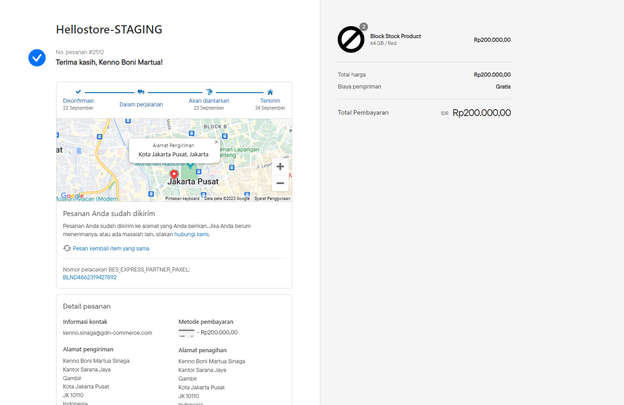Click the Dalam perjalanan truck icon
The height and width of the screenshot is (405, 624).
pyautogui.click(x=141, y=92)
